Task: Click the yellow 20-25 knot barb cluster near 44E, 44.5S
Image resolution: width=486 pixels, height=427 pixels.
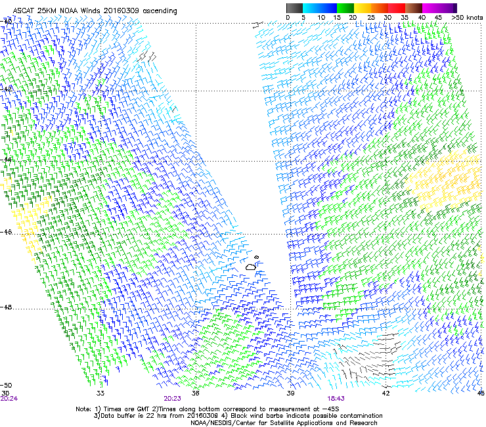Action: click(x=445, y=180)
